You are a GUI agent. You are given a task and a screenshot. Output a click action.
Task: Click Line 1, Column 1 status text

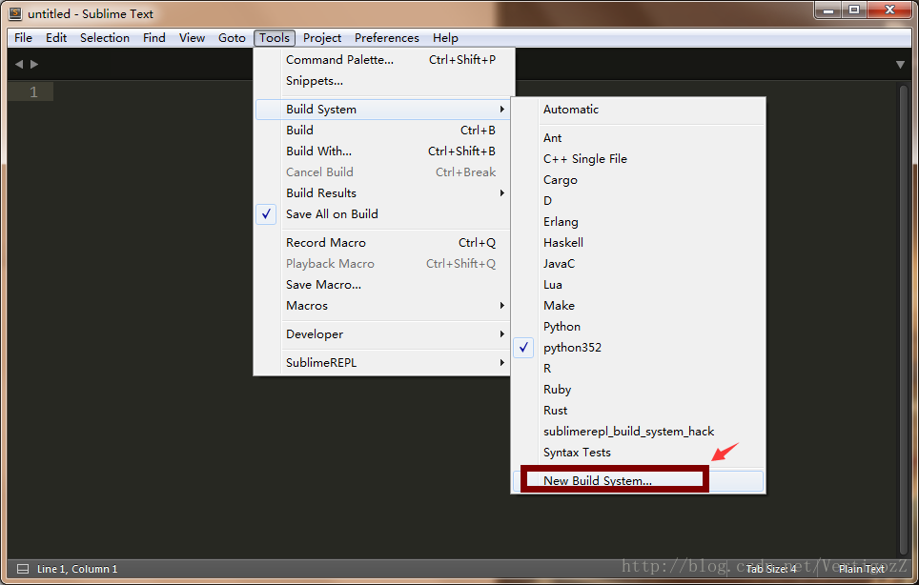point(77,569)
